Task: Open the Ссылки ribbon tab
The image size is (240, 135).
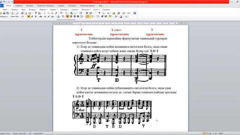Action: click(61, 6)
